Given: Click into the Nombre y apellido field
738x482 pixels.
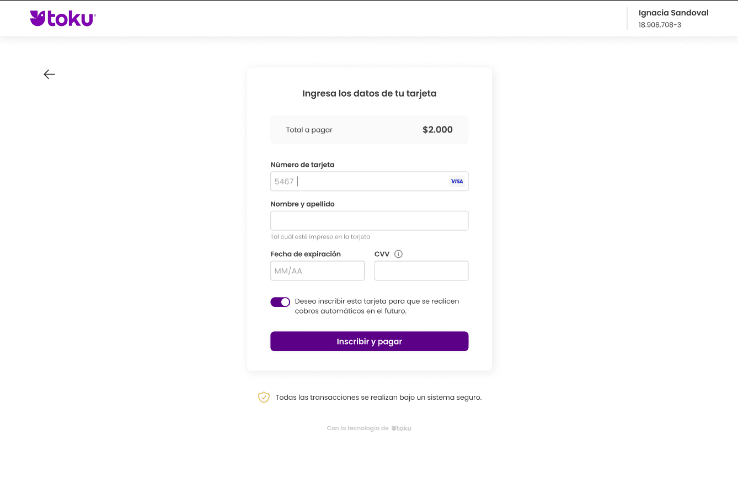Looking at the screenshot, I should point(369,221).
